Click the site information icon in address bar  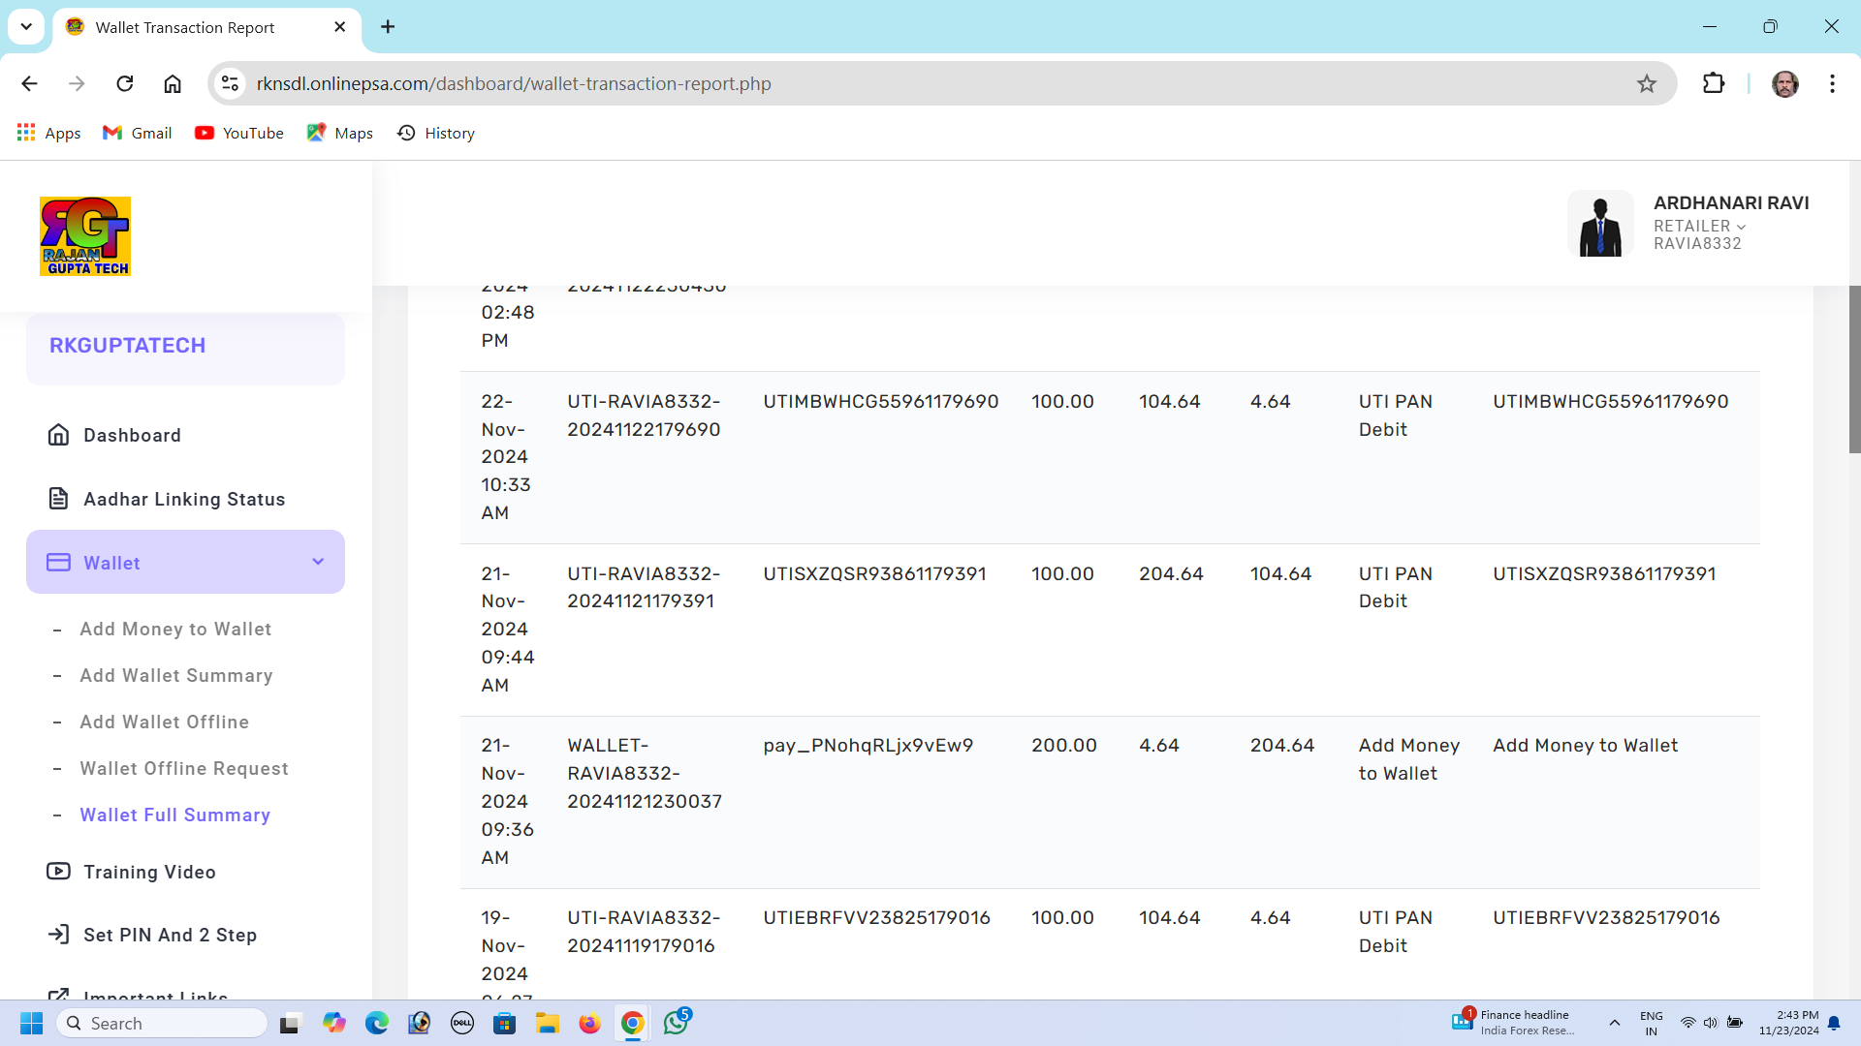coord(230,84)
